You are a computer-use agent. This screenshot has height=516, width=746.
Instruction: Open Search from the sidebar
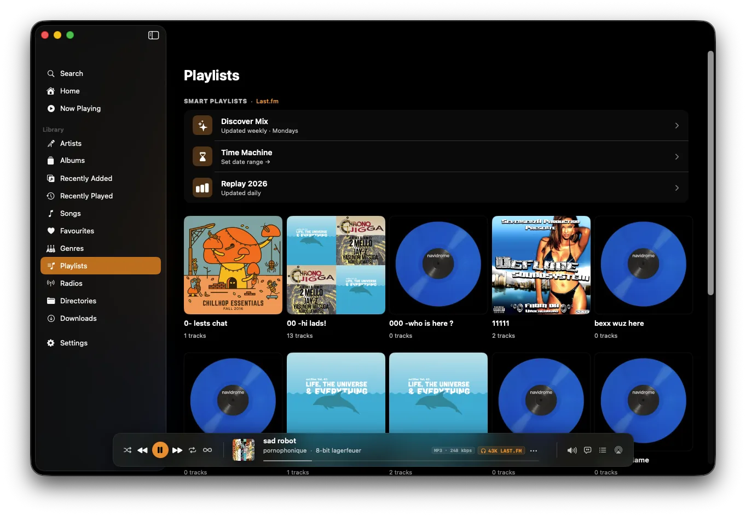click(101, 73)
